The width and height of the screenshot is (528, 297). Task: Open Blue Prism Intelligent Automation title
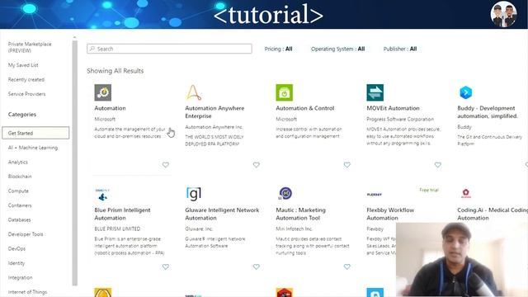click(123, 214)
